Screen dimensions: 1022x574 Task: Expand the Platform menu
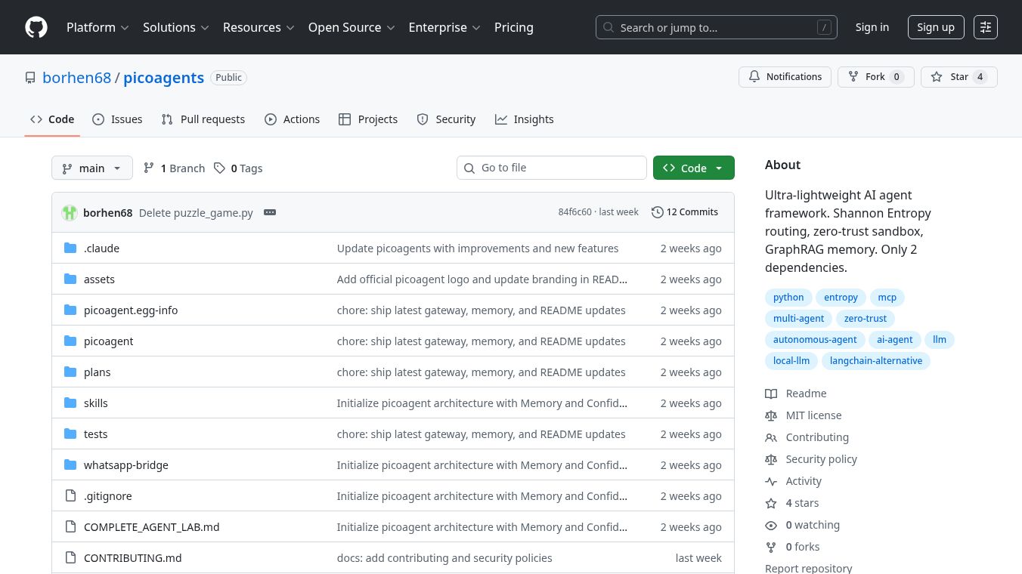[98, 27]
